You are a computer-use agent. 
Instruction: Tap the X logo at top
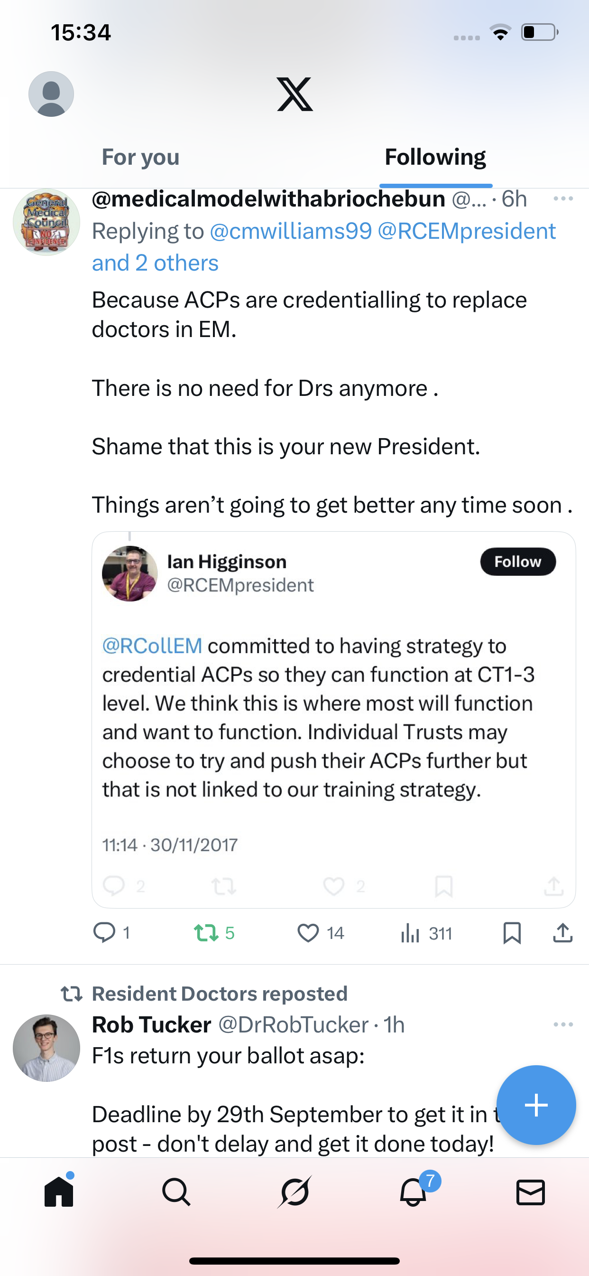tap(294, 94)
